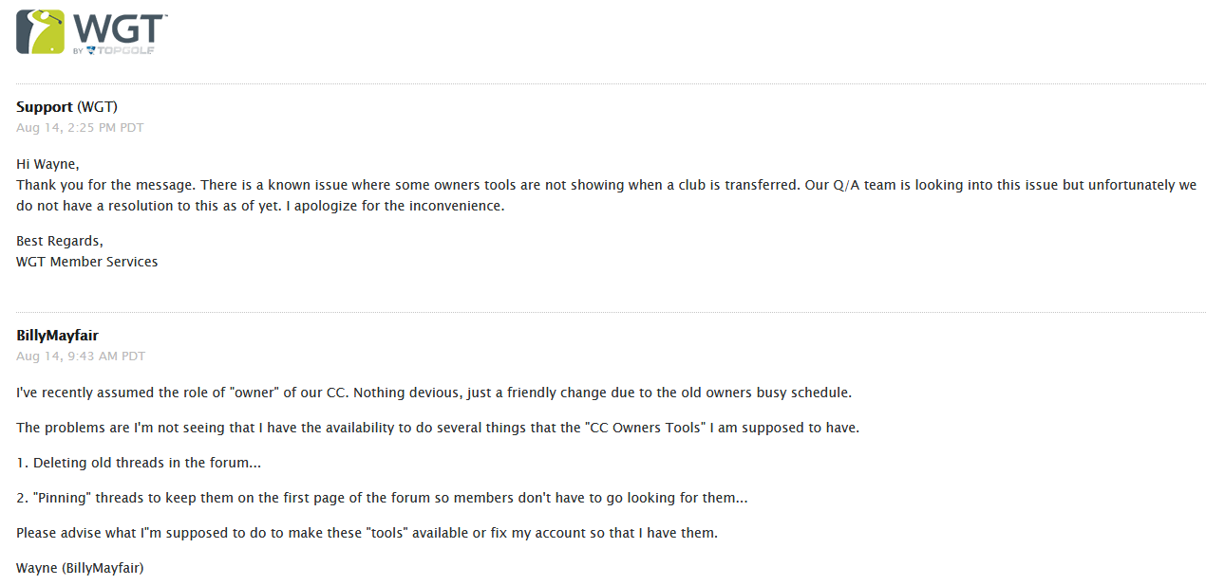Select the Aug 14, 2:25 PM PDT timestamp
1206x585 pixels.
tap(80, 127)
